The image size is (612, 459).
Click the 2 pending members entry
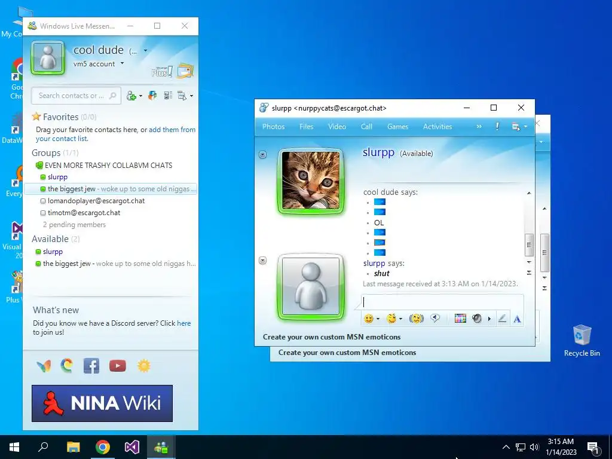click(74, 225)
